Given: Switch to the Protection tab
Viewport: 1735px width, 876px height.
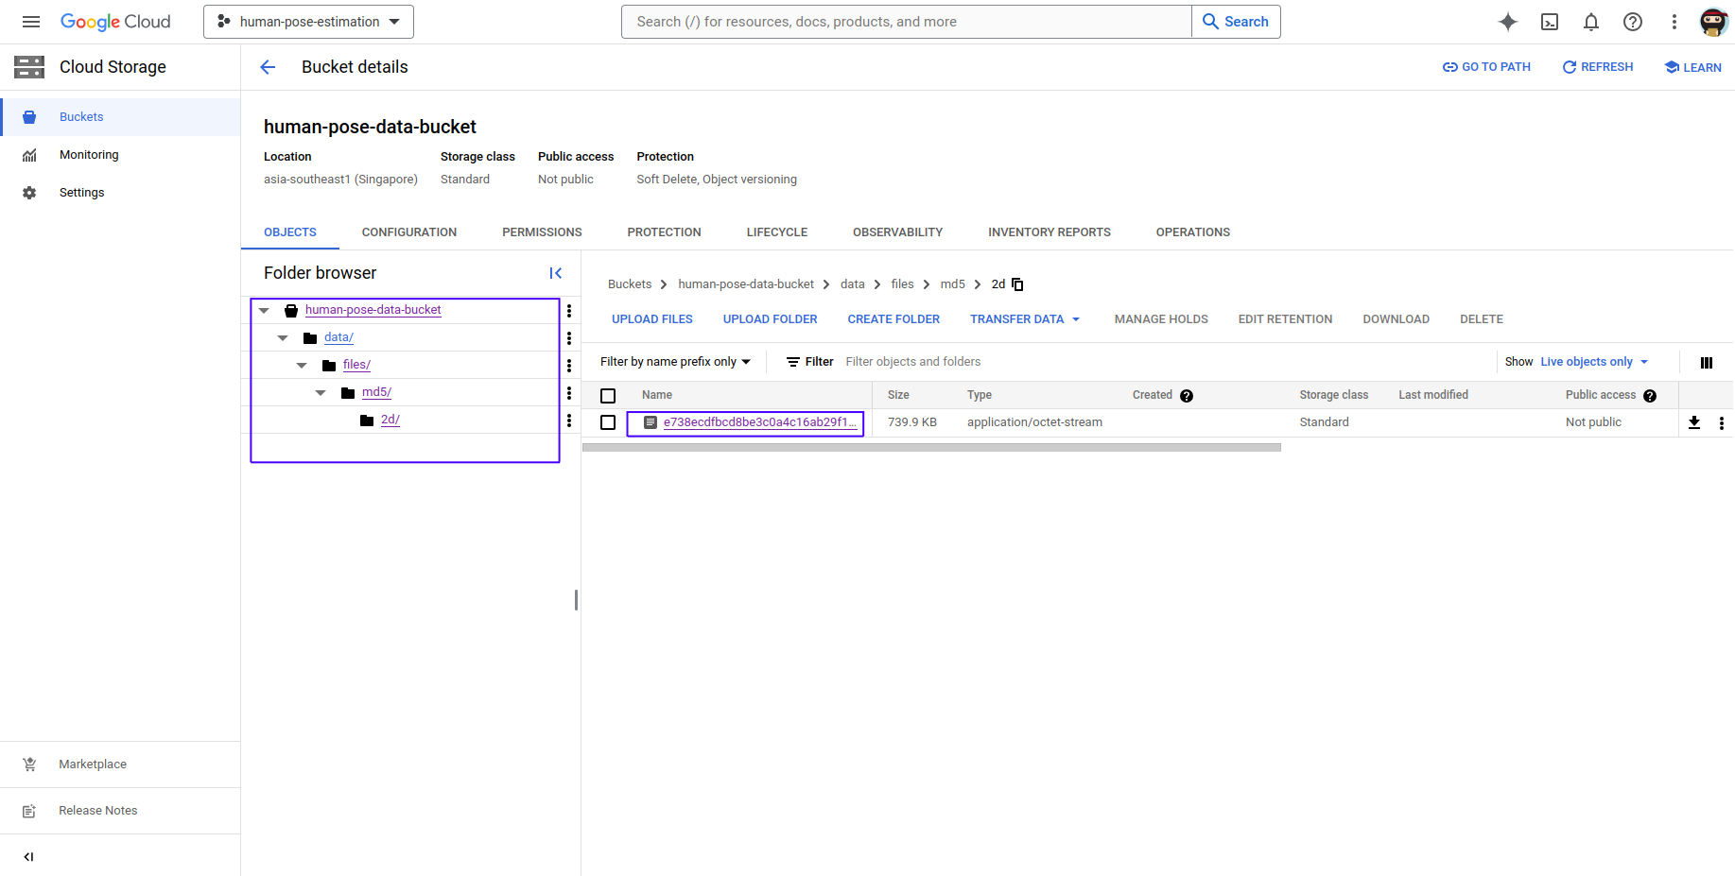Looking at the screenshot, I should (x=665, y=232).
